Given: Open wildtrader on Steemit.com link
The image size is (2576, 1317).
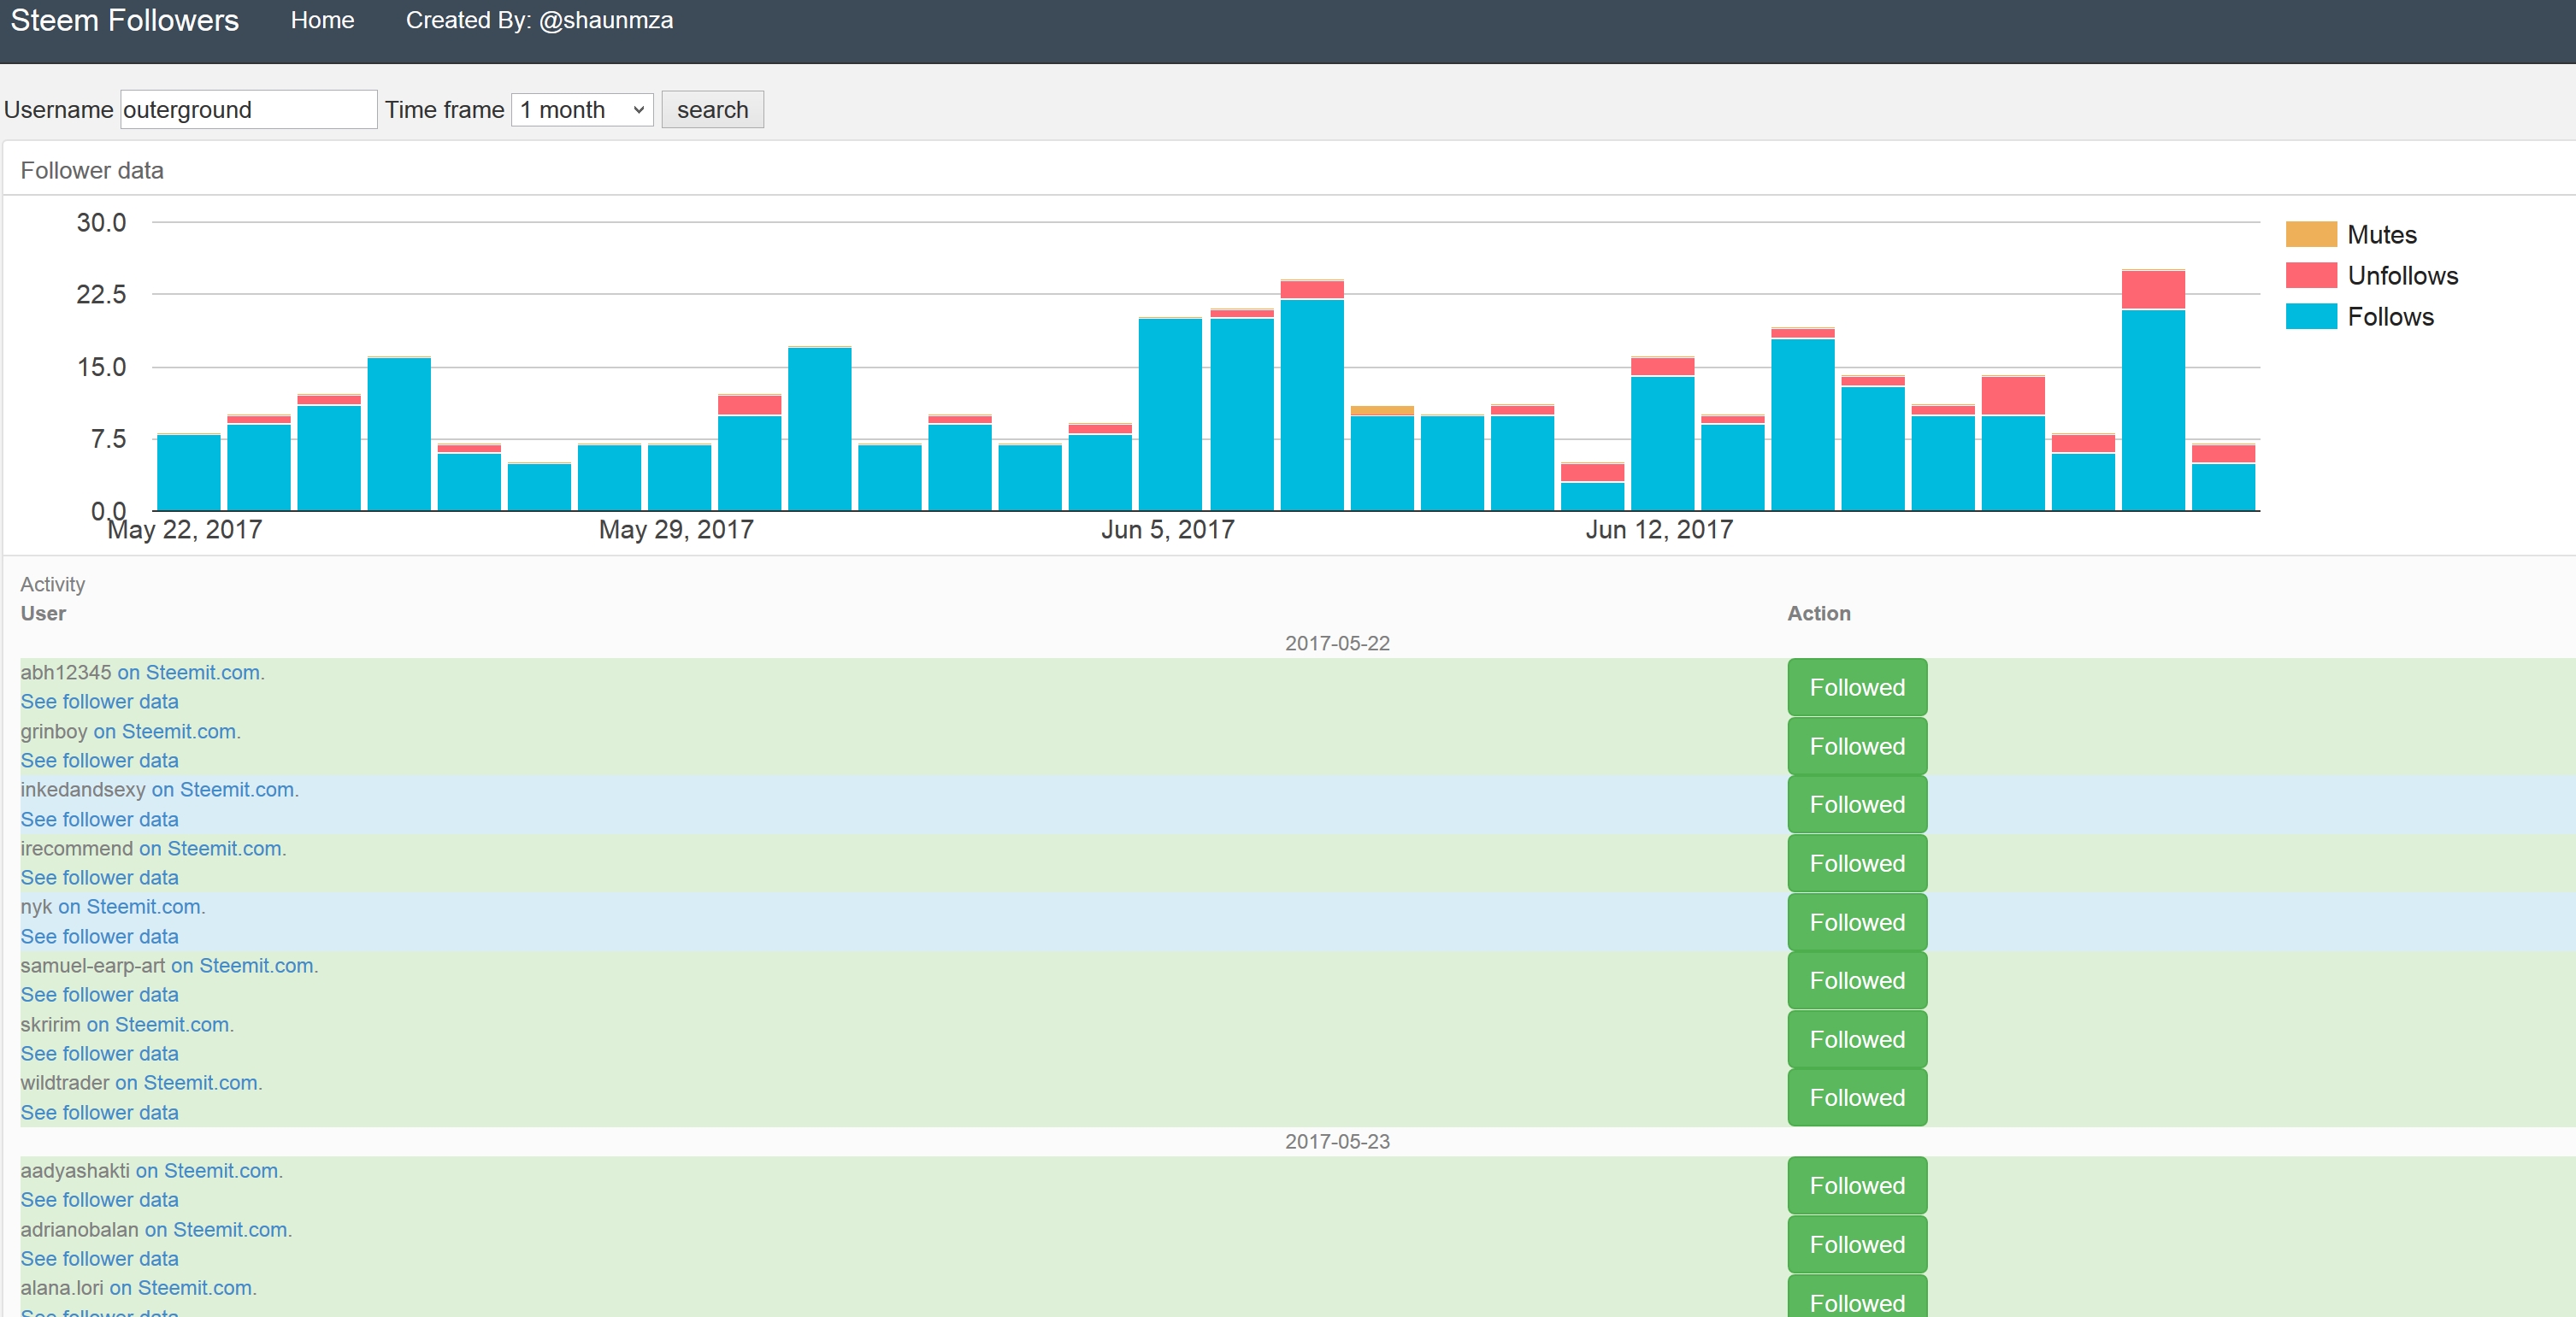Looking at the screenshot, I should coord(188,1082).
